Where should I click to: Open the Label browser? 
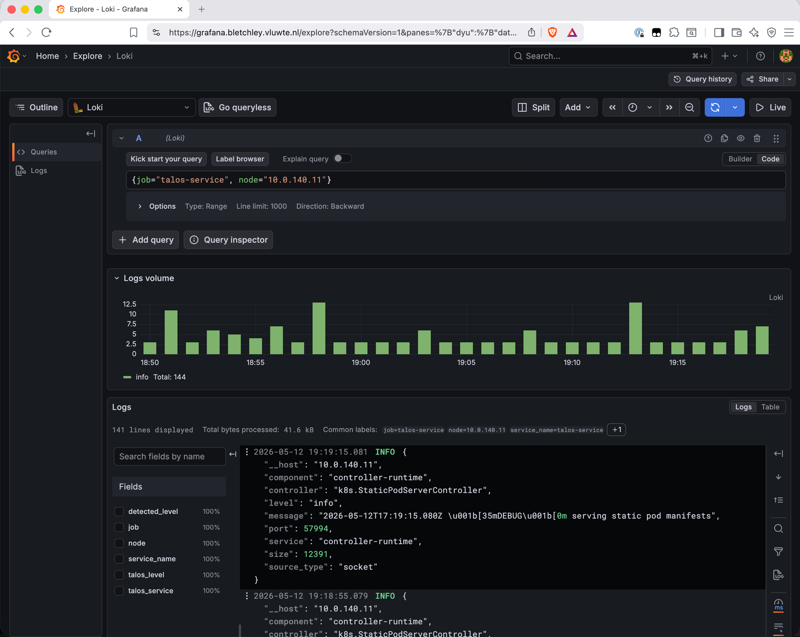(240, 159)
